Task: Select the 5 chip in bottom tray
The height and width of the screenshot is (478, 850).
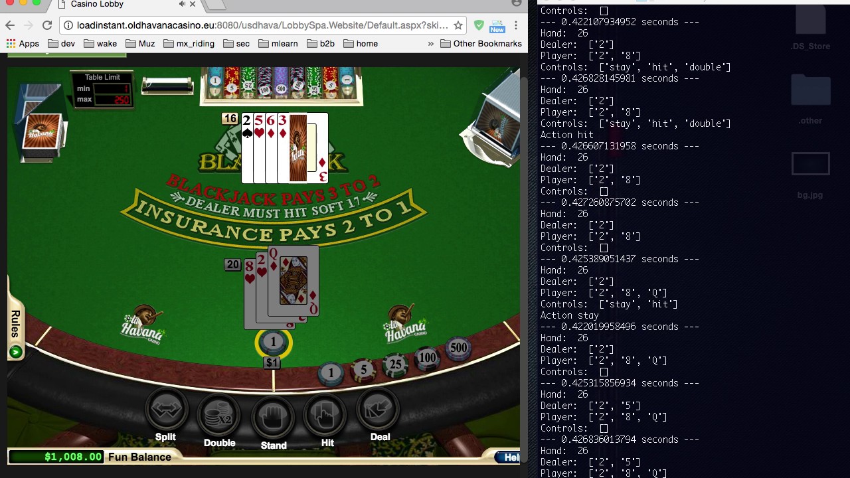Action: coord(363,369)
